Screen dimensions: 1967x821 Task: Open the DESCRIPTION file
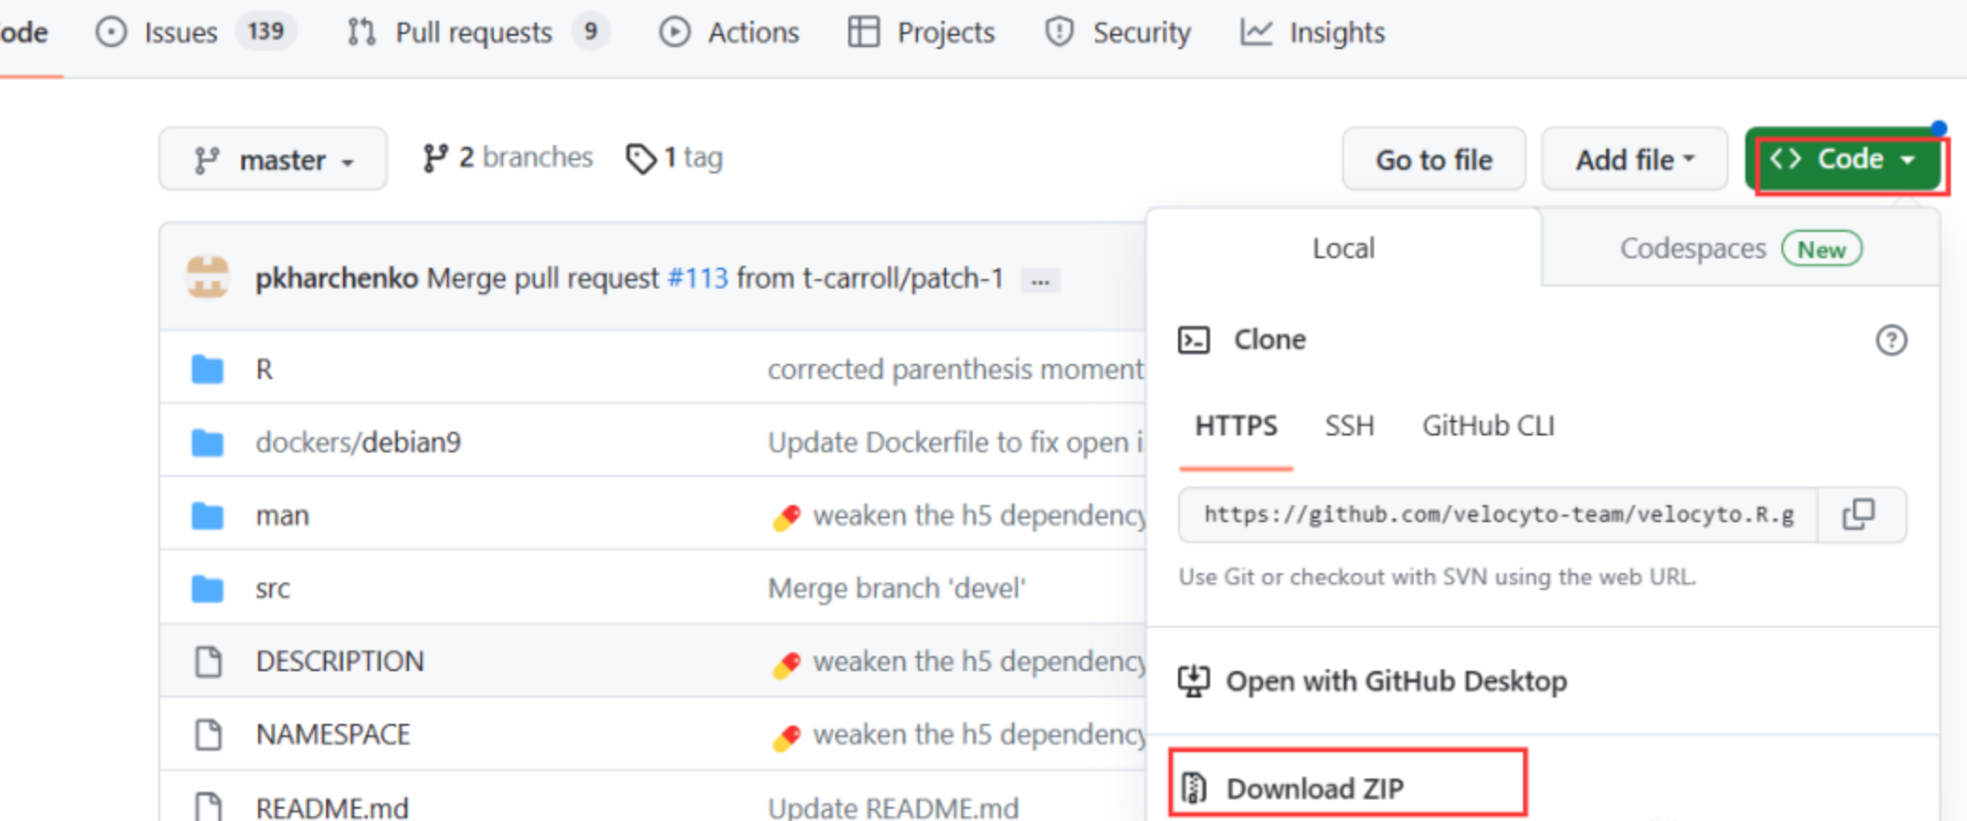pos(339,661)
